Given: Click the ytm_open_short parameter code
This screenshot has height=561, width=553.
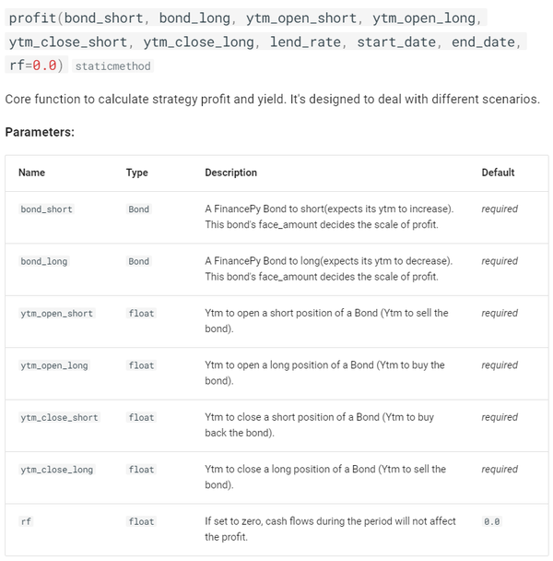Looking at the screenshot, I should pyautogui.click(x=57, y=314).
